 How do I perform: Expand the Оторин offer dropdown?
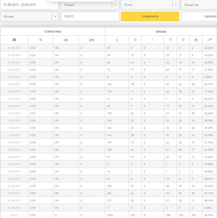[115, 5]
